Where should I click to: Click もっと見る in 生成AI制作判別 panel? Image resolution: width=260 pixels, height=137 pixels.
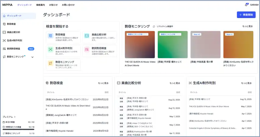(x=246, y=83)
